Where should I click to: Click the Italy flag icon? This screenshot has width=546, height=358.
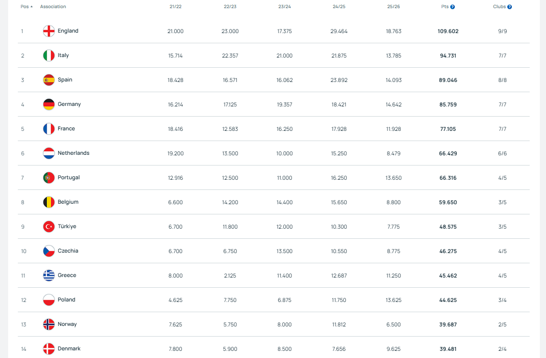click(x=48, y=56)
